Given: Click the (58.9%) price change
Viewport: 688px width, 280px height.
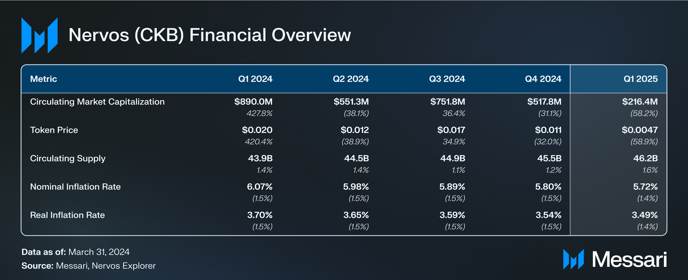Looking at the screenshot, I should (644, 141).
